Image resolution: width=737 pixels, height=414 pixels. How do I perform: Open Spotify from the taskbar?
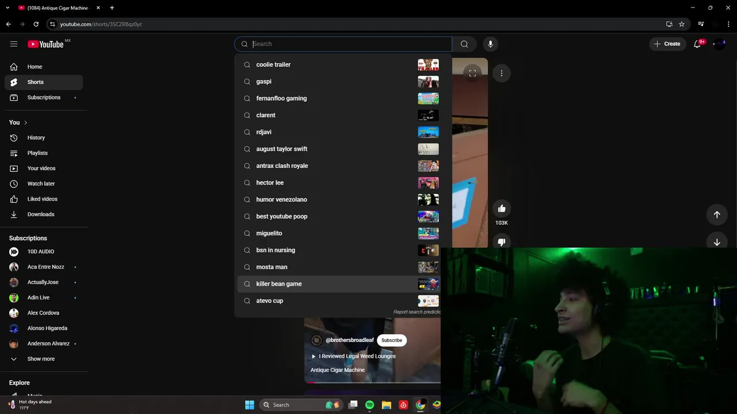pyautogui.click(x=370, y=405)
